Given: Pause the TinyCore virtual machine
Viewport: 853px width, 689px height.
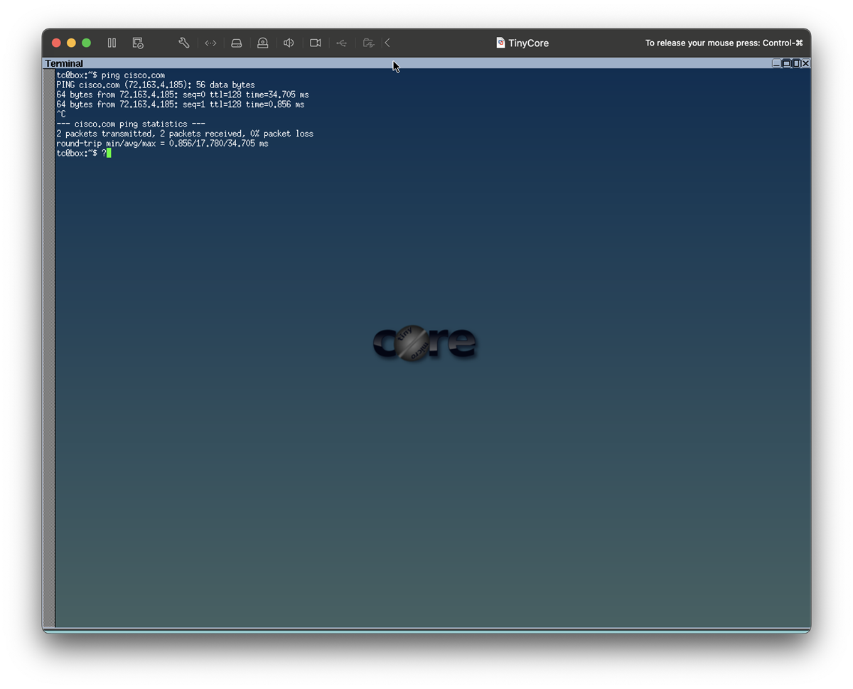Looking at the screenshot, I should 112,43.
